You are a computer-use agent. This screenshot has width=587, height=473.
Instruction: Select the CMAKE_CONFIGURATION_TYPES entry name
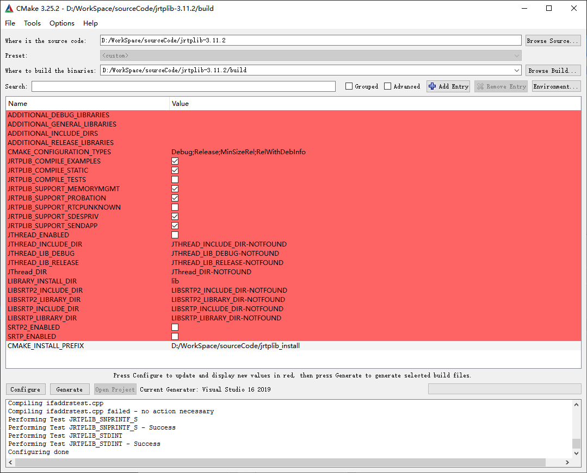click(59, 152)
